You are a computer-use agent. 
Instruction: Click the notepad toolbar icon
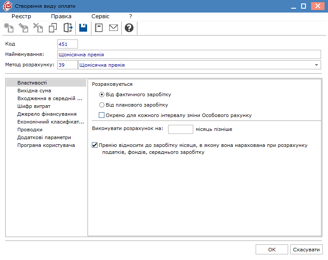pyautogui.click(x=98, y=28)
